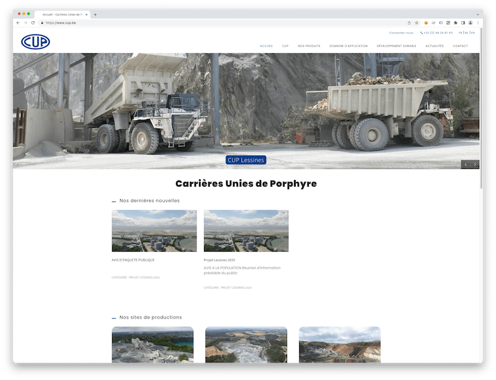Reload the page with the refresh icon
This screenshot has width=496, height=380.
coord(33,23)
